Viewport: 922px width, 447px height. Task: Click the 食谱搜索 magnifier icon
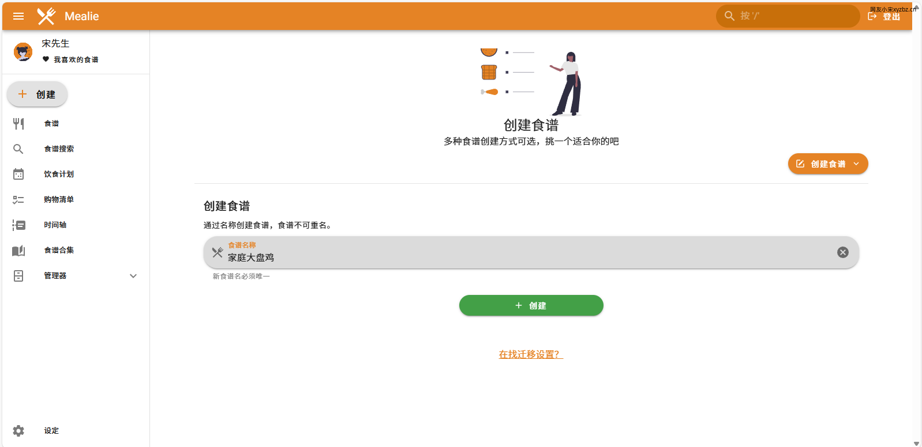18,149
